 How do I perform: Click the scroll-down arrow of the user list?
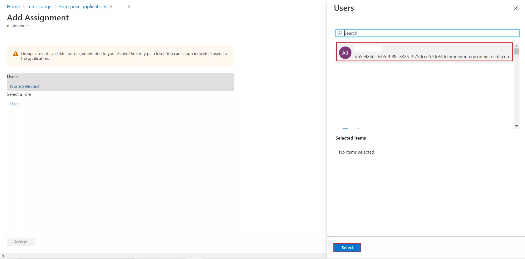coord(517,126)
